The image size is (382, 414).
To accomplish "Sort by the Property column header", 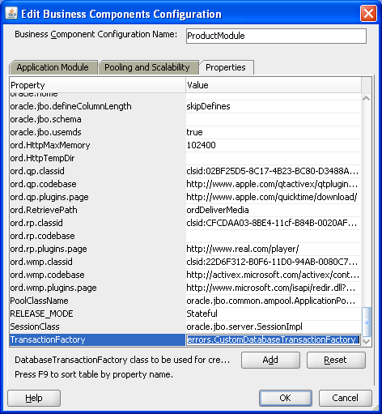I will click(x=98, y=85).
